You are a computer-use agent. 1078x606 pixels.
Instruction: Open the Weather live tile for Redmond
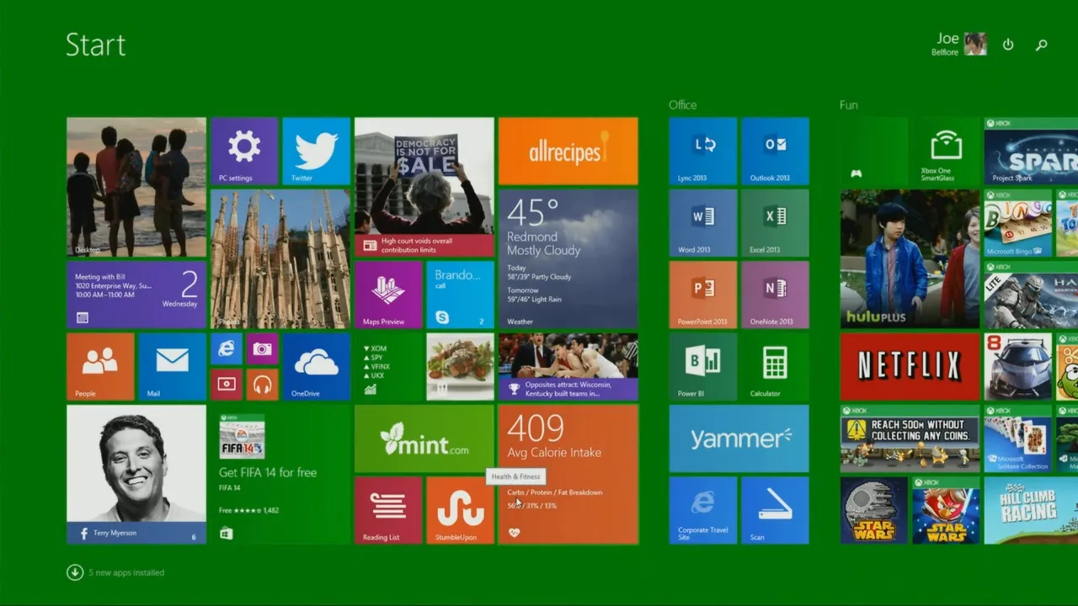[568, 258]
